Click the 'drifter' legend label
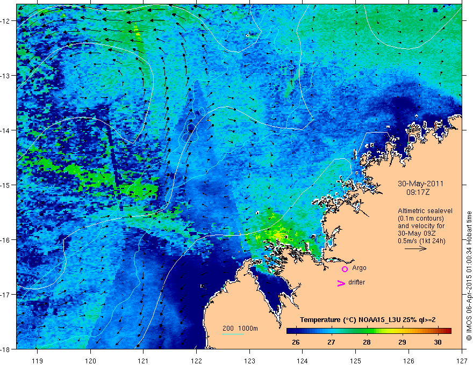Image resolution: width=473 pixels, height=365 pixels. 356,282
